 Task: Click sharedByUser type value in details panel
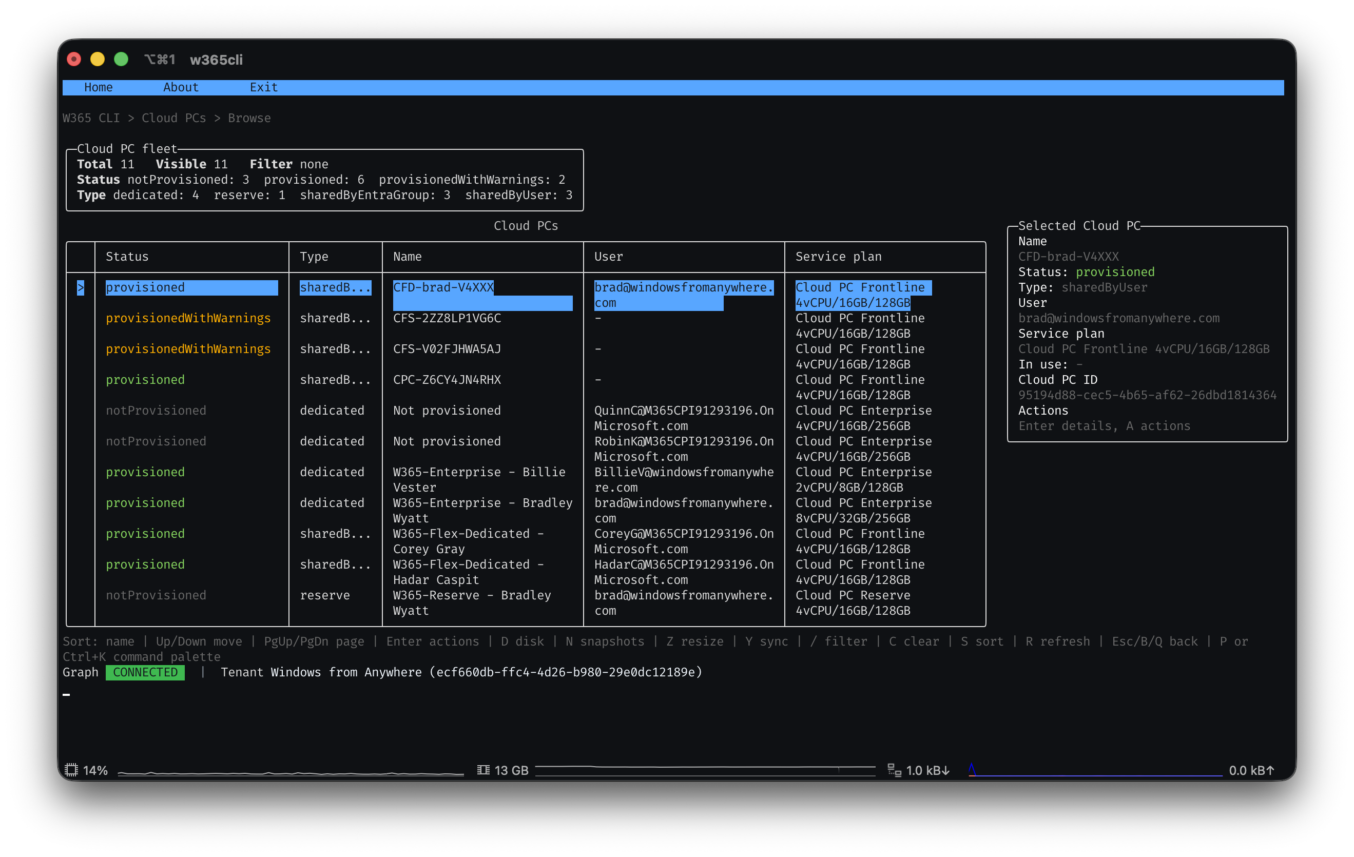click(x=1105, y=288)
